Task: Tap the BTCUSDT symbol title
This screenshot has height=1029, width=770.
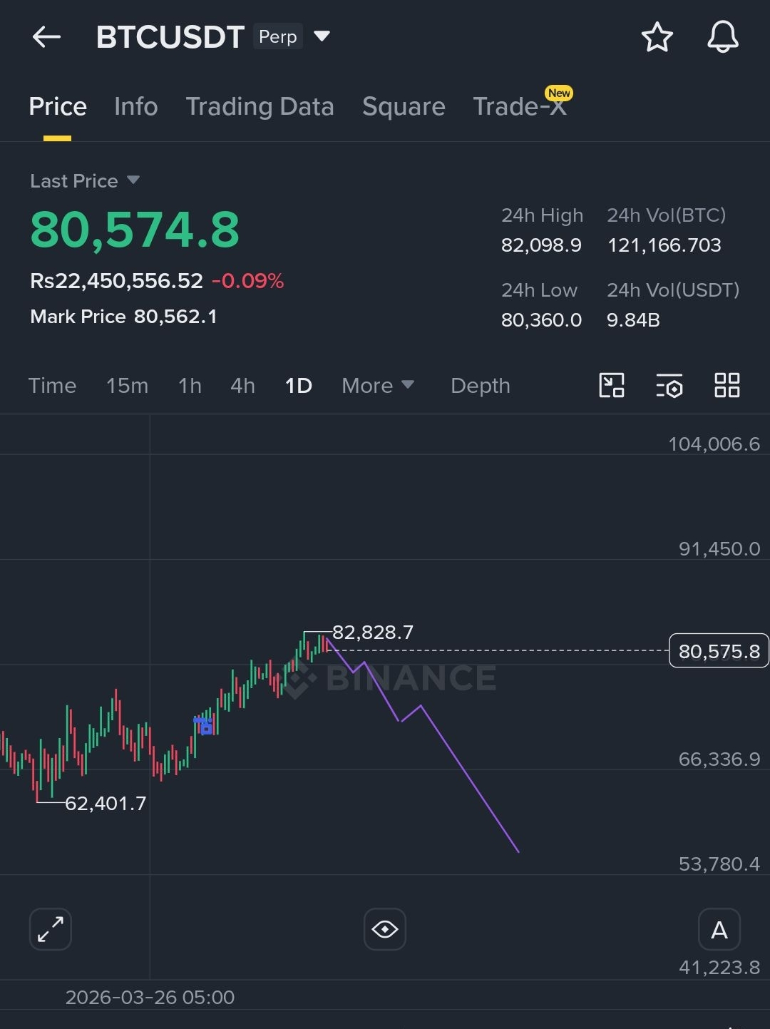Action: 170,37
